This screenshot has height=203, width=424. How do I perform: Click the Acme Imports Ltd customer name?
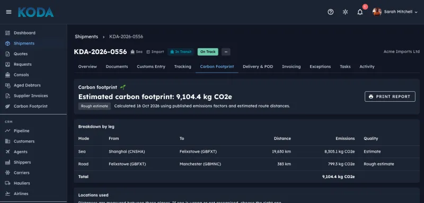(x=402, y=51)
